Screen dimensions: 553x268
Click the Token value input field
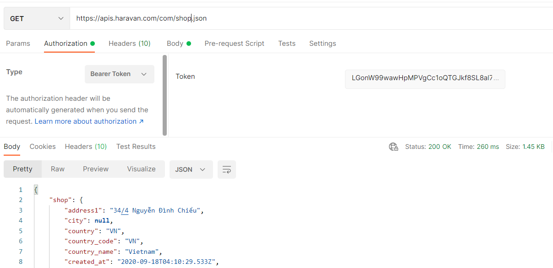425,79
